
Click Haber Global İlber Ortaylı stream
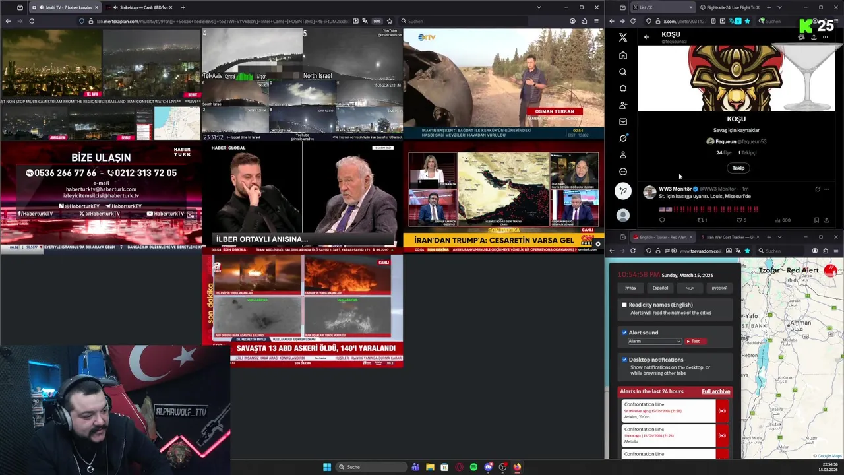(x=303, y=197)
